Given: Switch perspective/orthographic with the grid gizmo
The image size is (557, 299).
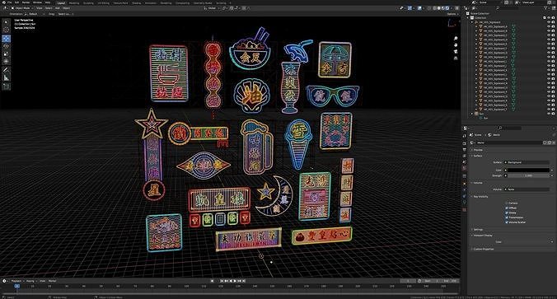Looking at the screenshot, I should 456,58.
